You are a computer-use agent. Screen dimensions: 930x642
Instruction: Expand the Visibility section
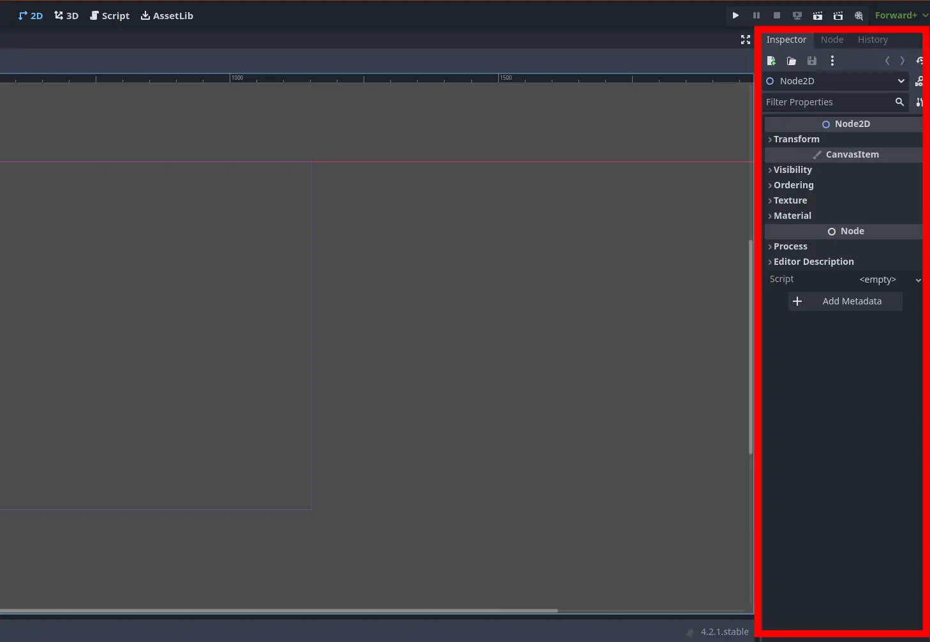[x=792, y=170]
